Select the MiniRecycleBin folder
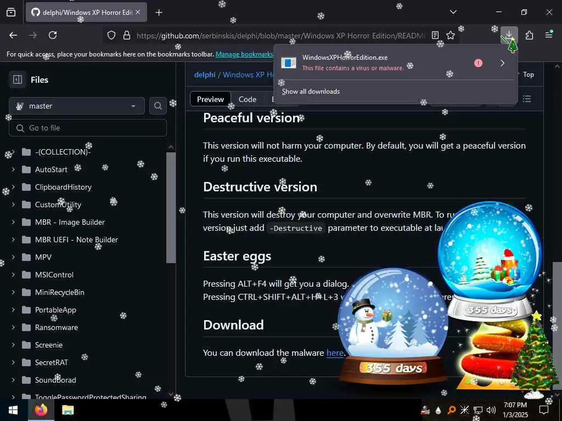The height and width of the screenshot is (421, 562). [x=59, y=292]
